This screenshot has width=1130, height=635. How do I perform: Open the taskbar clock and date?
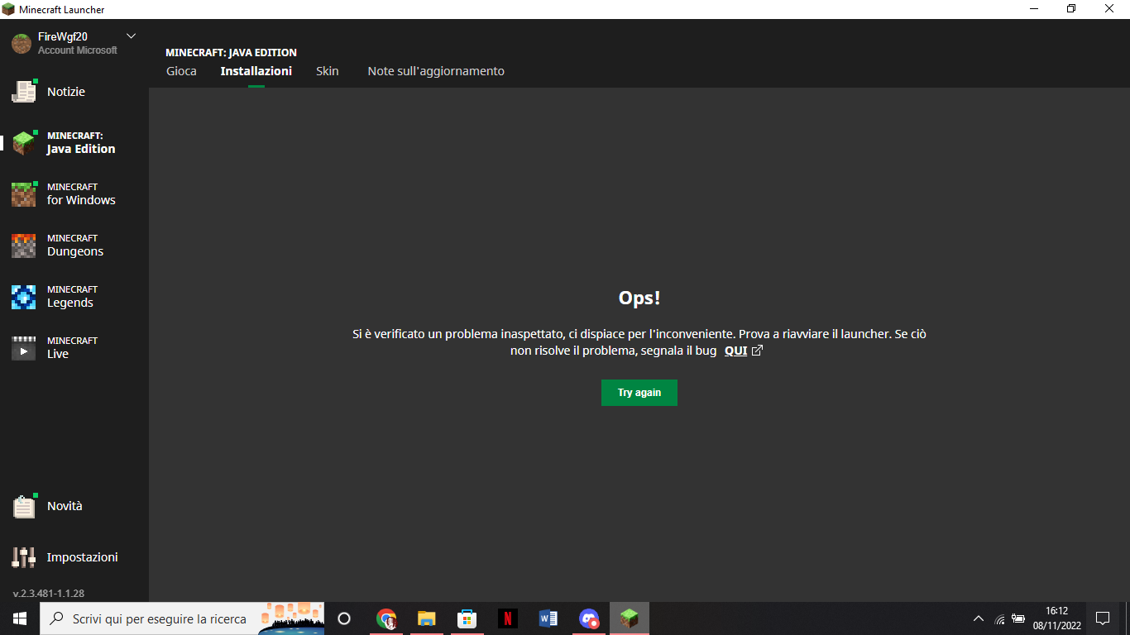(1057, 618)
